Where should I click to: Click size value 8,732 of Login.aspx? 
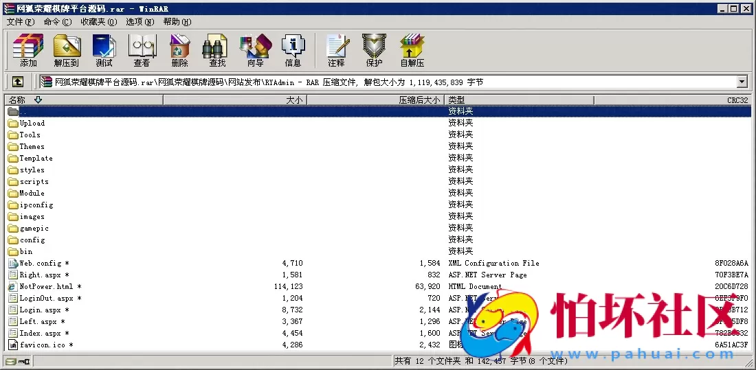pyautogui.click(x=292, y=310)
